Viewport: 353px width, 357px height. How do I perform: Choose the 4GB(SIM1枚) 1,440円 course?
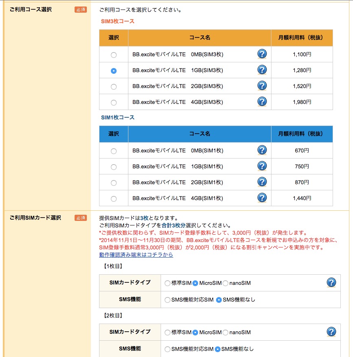click(x=114, y=199)
